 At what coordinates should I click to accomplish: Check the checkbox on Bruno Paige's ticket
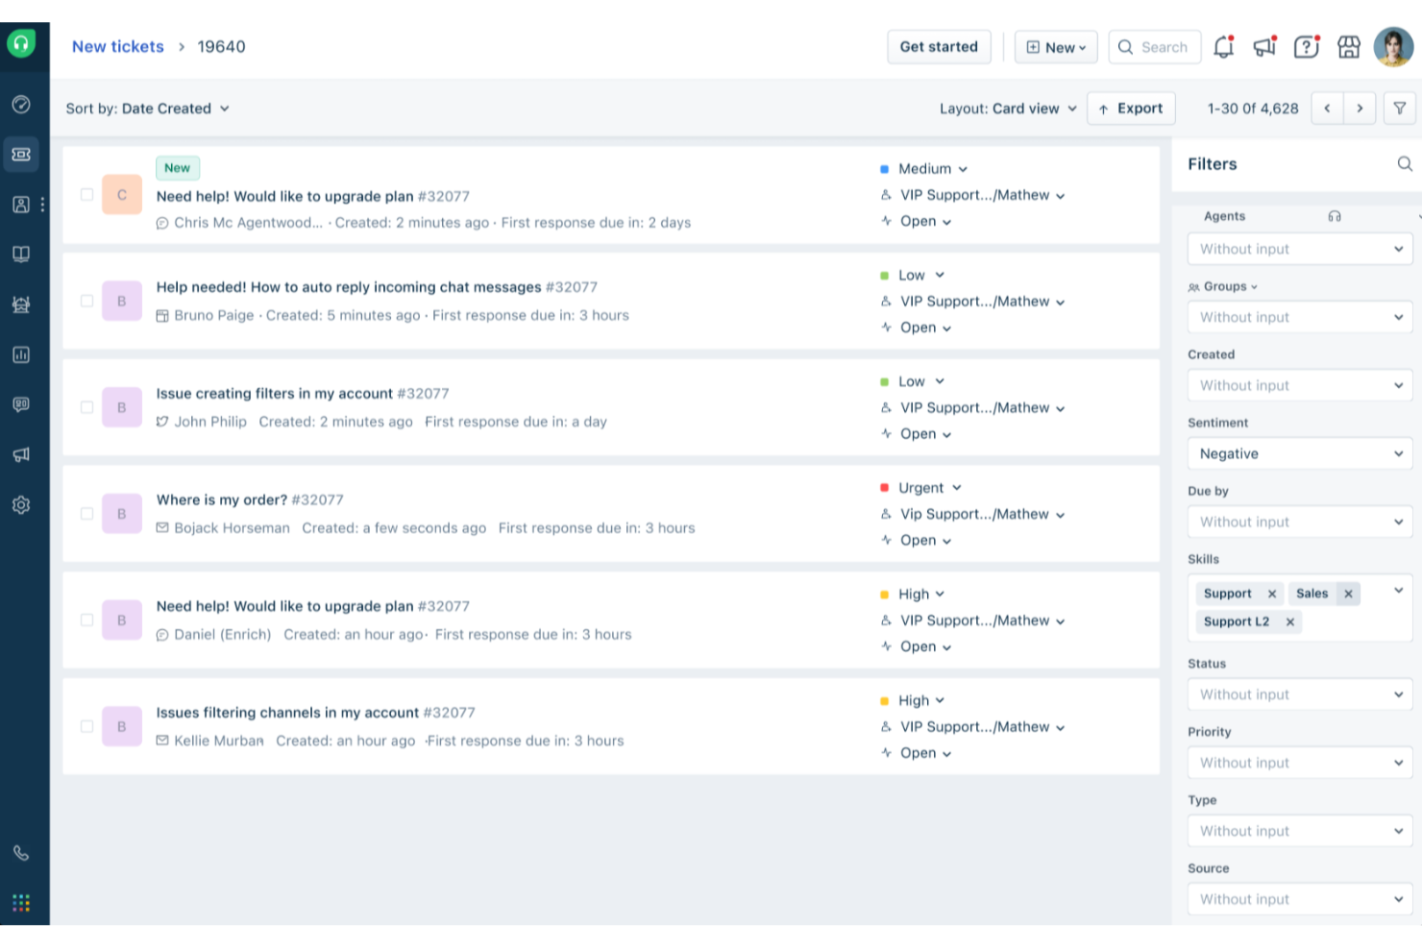[x=86, y=300]
